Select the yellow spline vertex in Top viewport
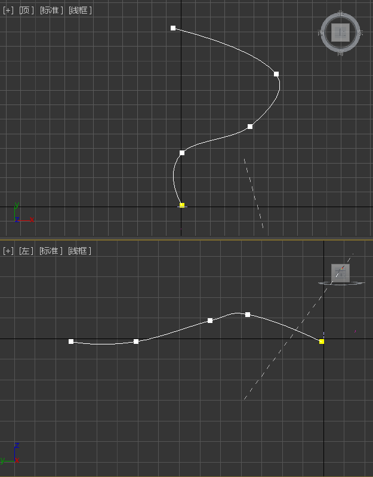The width and height of the screenshot is (373, 477). tap(182, 205)
